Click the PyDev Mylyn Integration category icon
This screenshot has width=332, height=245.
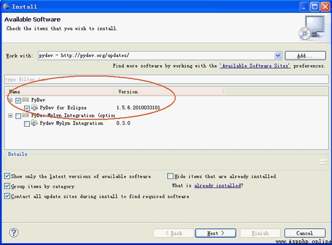coord(25,115)
